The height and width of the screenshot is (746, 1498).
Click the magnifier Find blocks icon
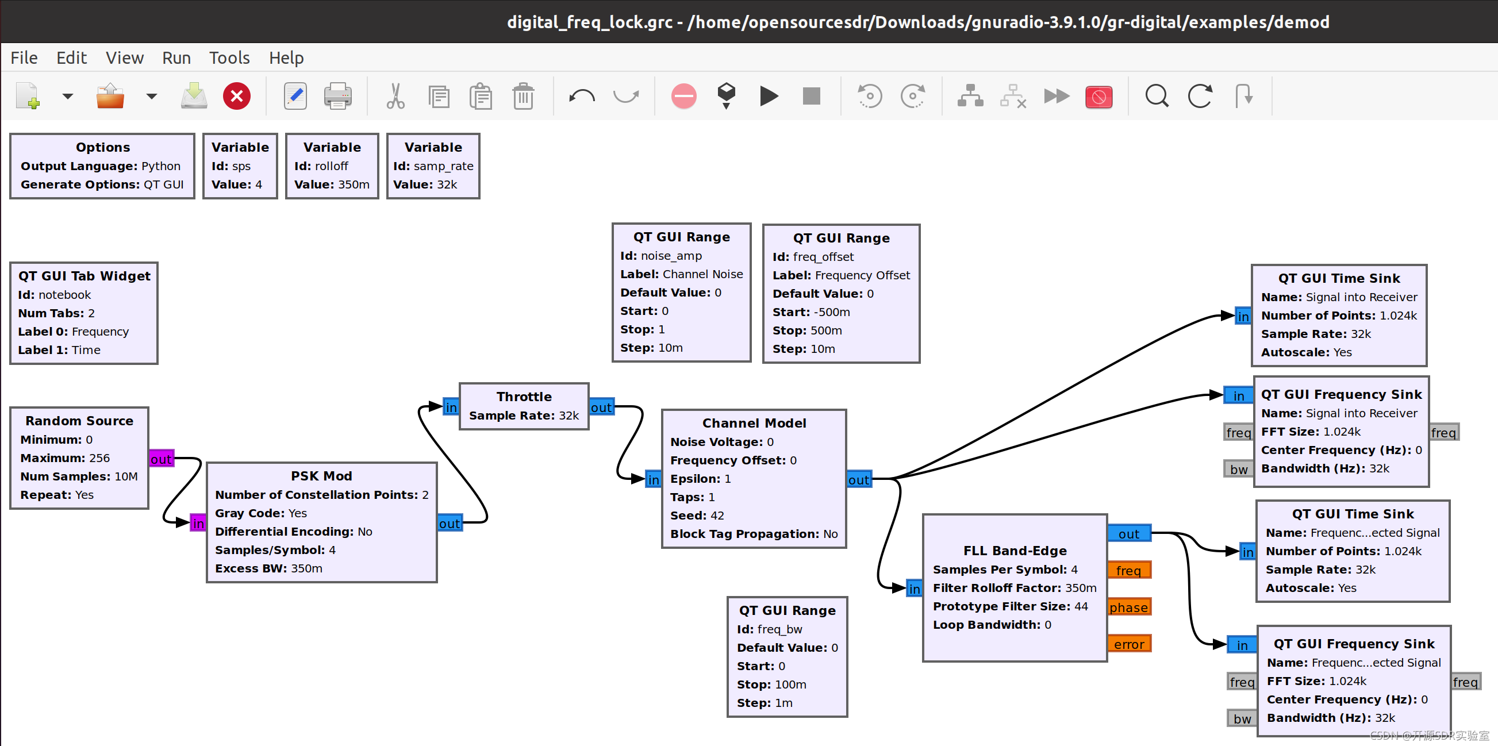coord(1157,96)
